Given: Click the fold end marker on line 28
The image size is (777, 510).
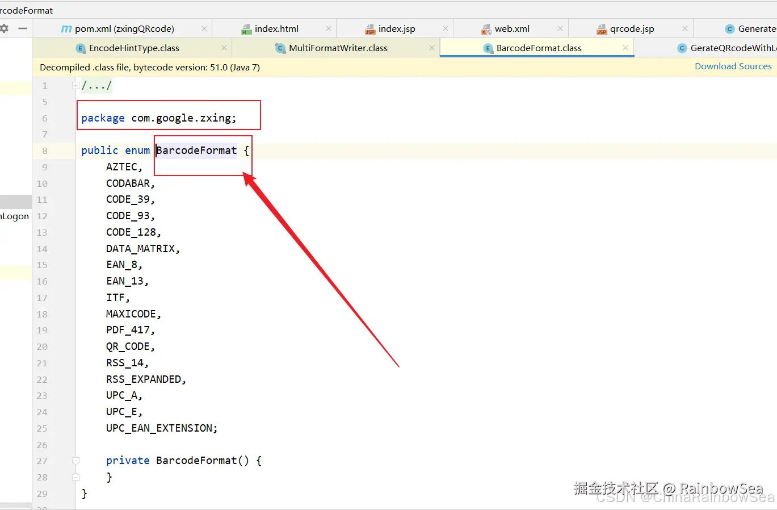Looking at the screenshot, I should pos(75,477).
